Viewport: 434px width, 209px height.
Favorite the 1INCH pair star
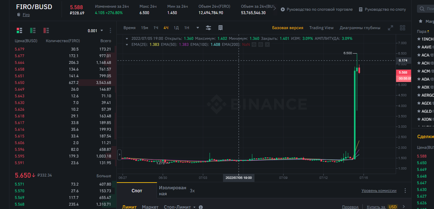click(x=419, y=39)
